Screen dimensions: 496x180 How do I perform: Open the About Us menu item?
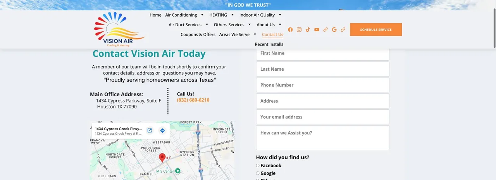pyautogui.click(x=266, y=25)
